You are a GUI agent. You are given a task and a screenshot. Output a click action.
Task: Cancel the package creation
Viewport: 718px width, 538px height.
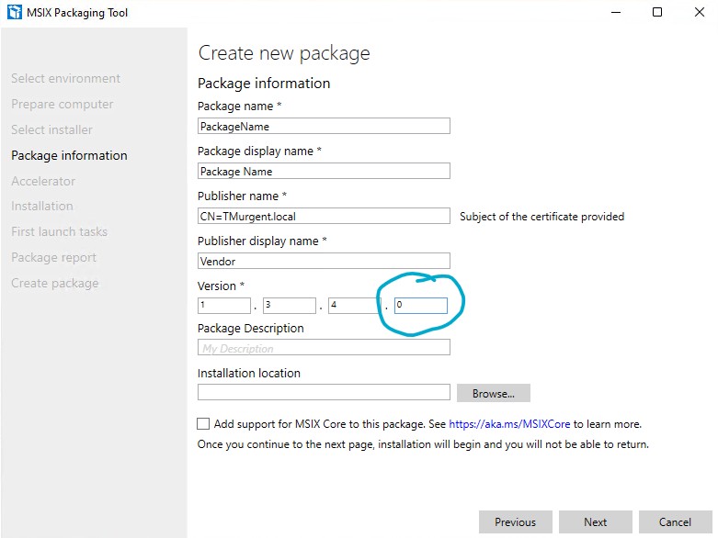(x=675, y=521)
